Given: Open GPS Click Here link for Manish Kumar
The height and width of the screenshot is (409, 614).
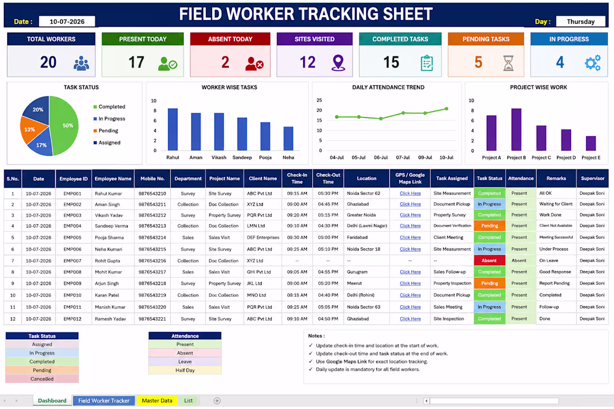Looking at the screenshot, I should point(410,307).
